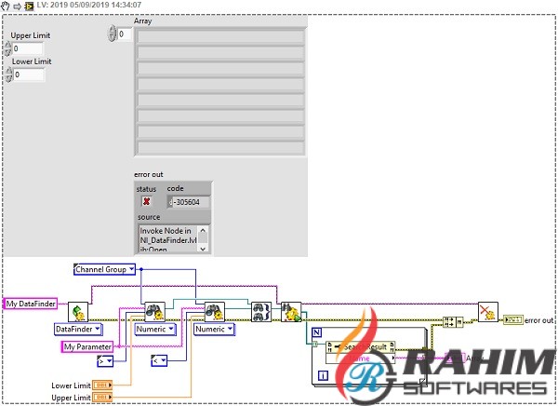Viewport: 558px width, 406px height.
Task: Open the less-than operator dropdown
Action: [163, 360]
